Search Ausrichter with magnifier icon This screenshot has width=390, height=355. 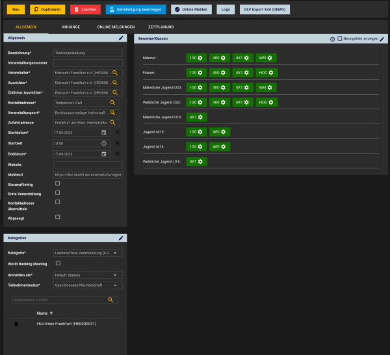point(115,83)
